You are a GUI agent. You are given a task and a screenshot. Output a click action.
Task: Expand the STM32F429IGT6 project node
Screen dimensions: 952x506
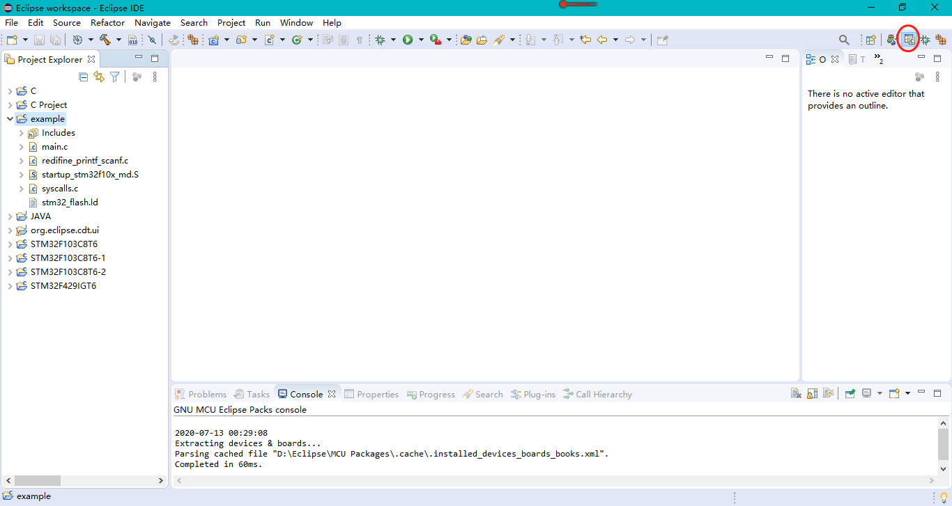click(10, 286)
